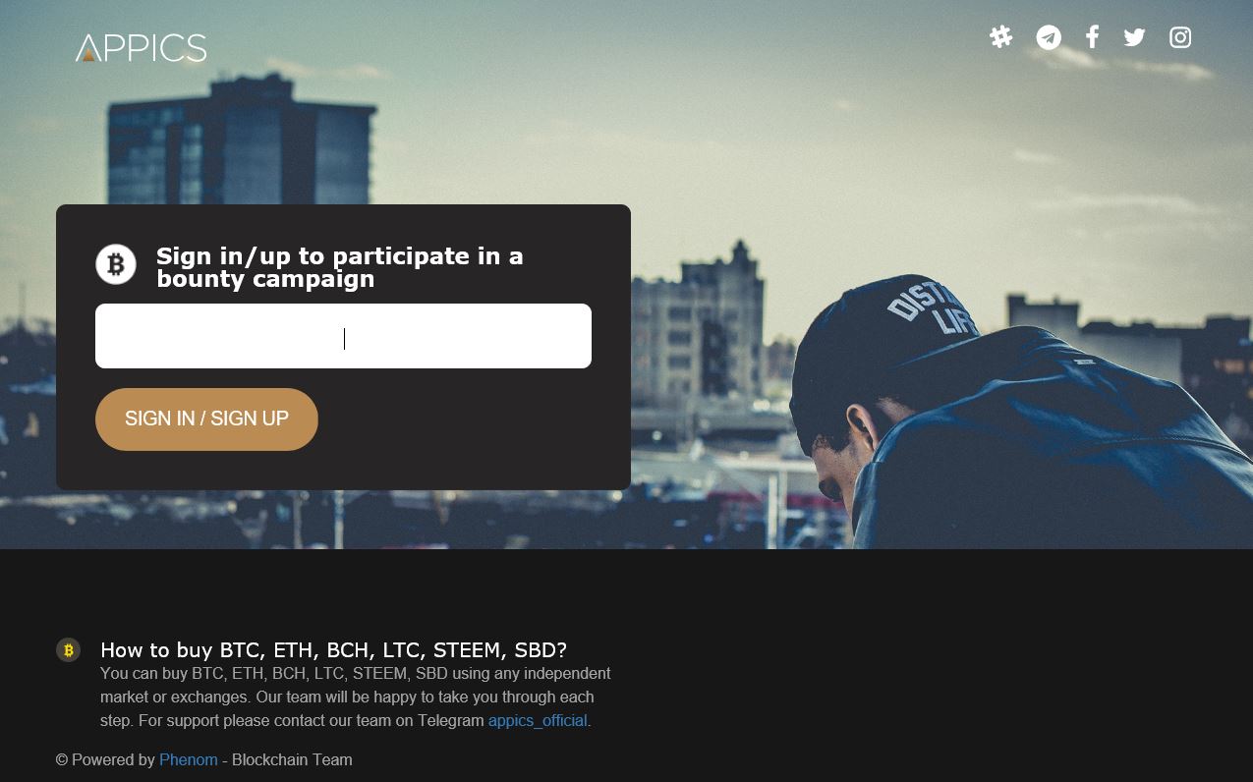Focus the empty sign-in text field
Image resolution: width=1253 pixels, height=782 pixels.
[343, 336]
